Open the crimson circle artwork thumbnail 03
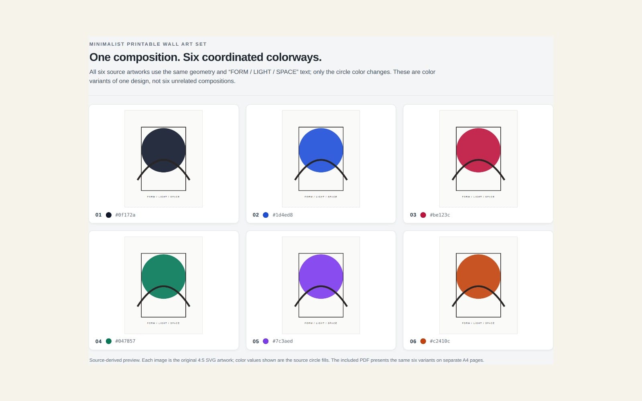Viewport: 642px width, 401px height. click(478, 159)
